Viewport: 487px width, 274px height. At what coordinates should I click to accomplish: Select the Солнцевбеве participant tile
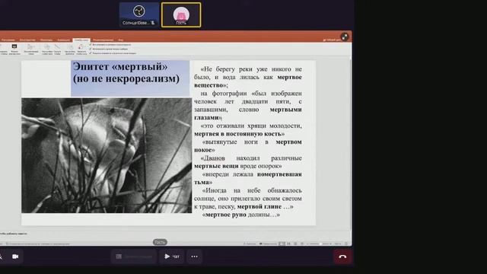click(x=138, y=15)
